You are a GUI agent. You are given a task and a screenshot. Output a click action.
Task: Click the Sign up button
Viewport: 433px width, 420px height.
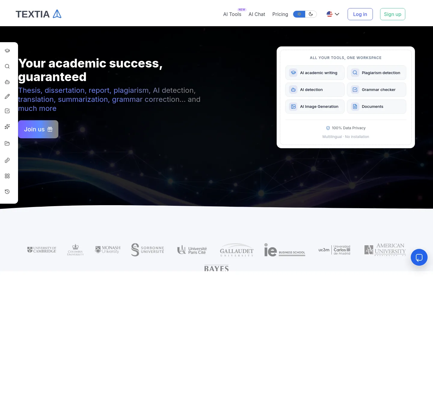tap(393, 14)
